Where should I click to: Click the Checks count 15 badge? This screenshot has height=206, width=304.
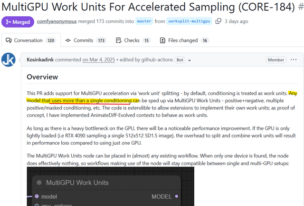tap(146, 40)
